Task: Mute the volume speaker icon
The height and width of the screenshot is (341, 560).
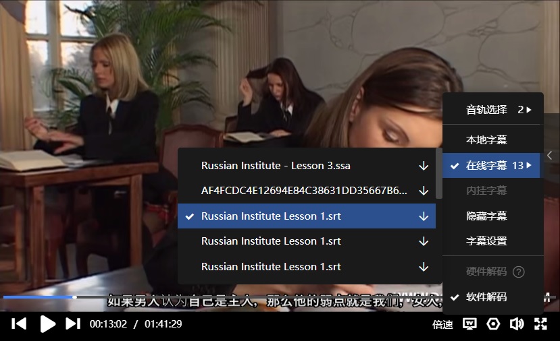Action: 517,324
